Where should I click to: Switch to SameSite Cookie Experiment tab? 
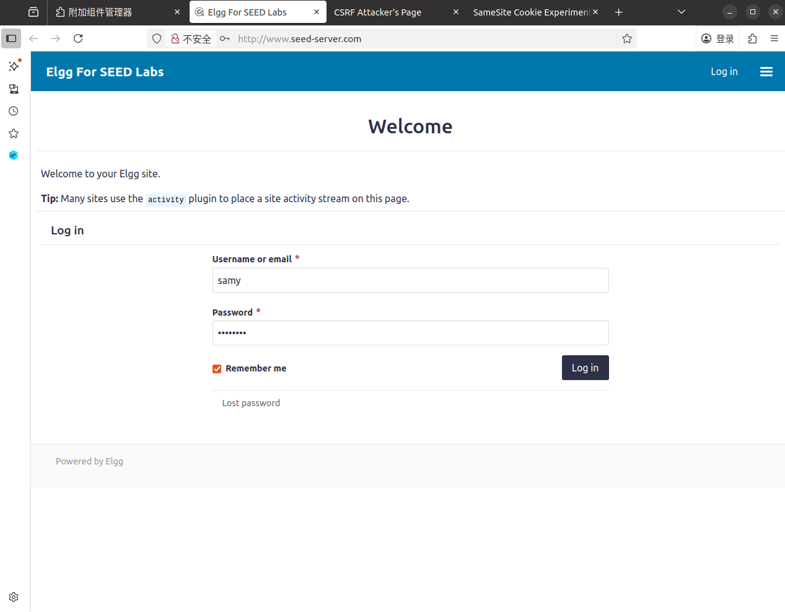coord(536,12)
